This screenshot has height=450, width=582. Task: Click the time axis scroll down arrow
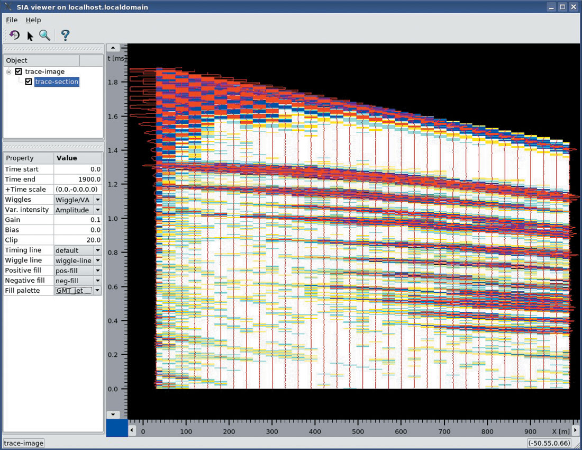click(x=113, y=415)
